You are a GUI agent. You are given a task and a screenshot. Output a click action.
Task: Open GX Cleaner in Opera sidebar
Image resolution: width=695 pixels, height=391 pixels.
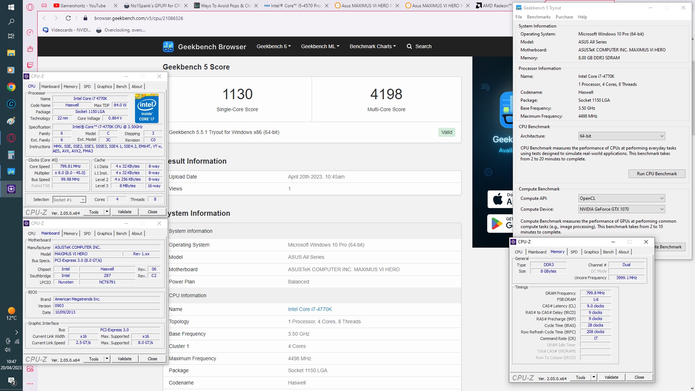tap(30, 49)
